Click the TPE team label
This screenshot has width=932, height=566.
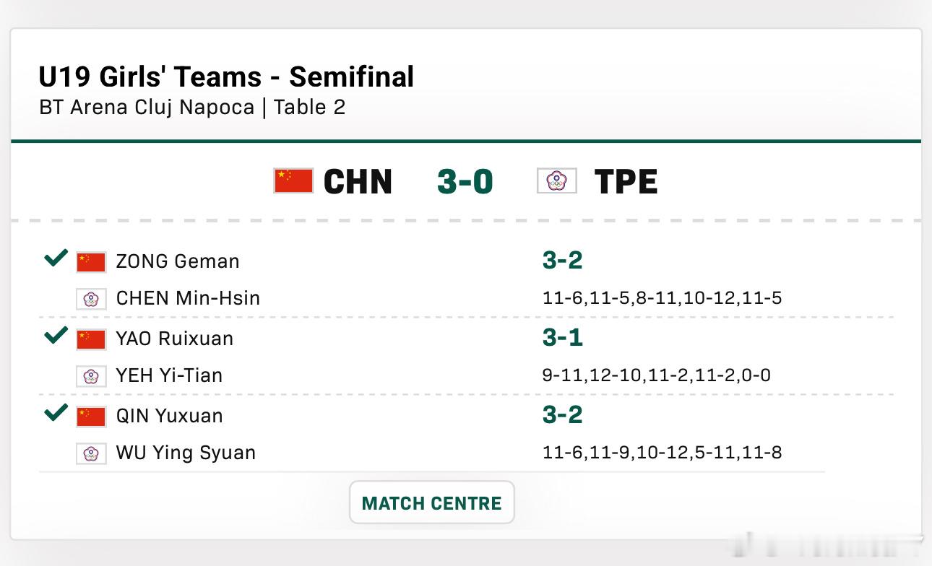[x=626, y=181]
